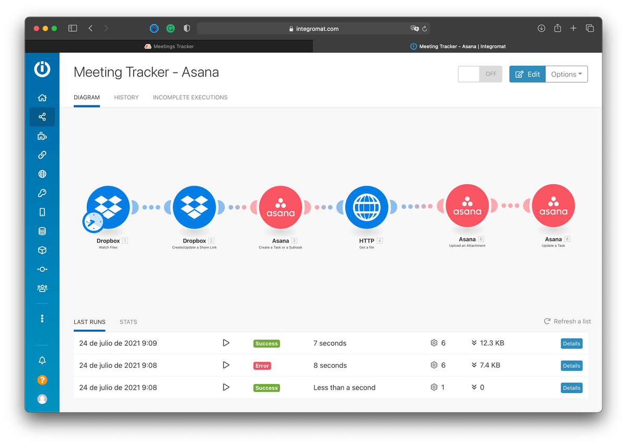Open Data stores database icon in sidebar
The height and width of the screenshot is (445, 627).
(x=42, y=231)
